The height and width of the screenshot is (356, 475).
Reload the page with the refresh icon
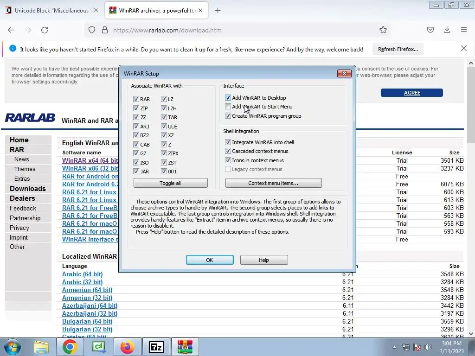[x=45, y=30]
